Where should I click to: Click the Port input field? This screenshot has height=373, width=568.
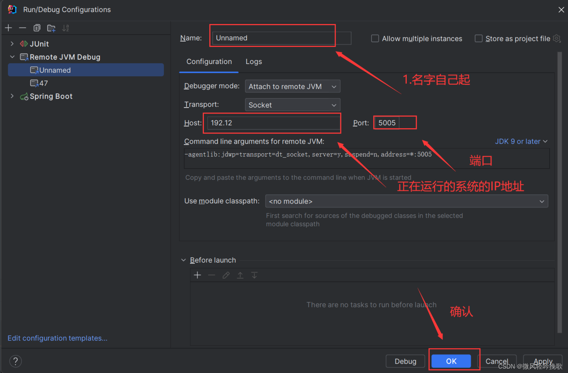tap(387, 123)
